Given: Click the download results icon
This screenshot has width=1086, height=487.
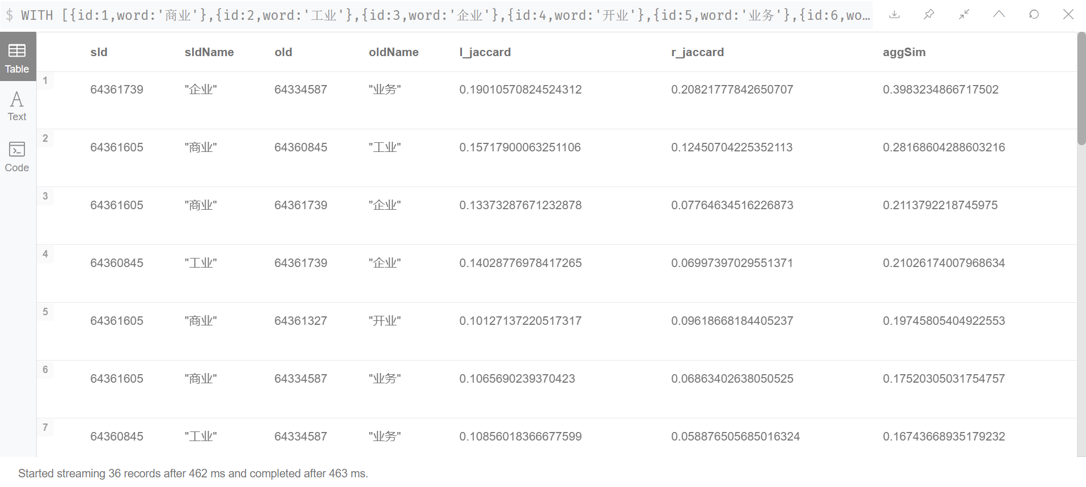Looking at the screenshot, I should pos(894,14).
